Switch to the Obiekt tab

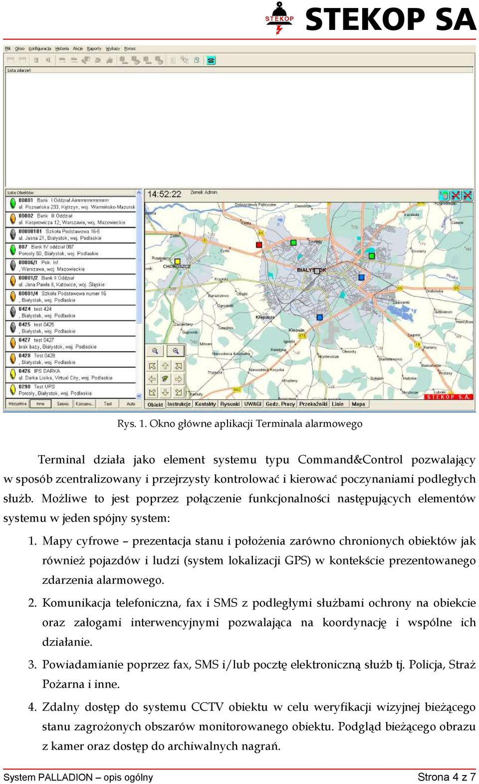point(155,404)
